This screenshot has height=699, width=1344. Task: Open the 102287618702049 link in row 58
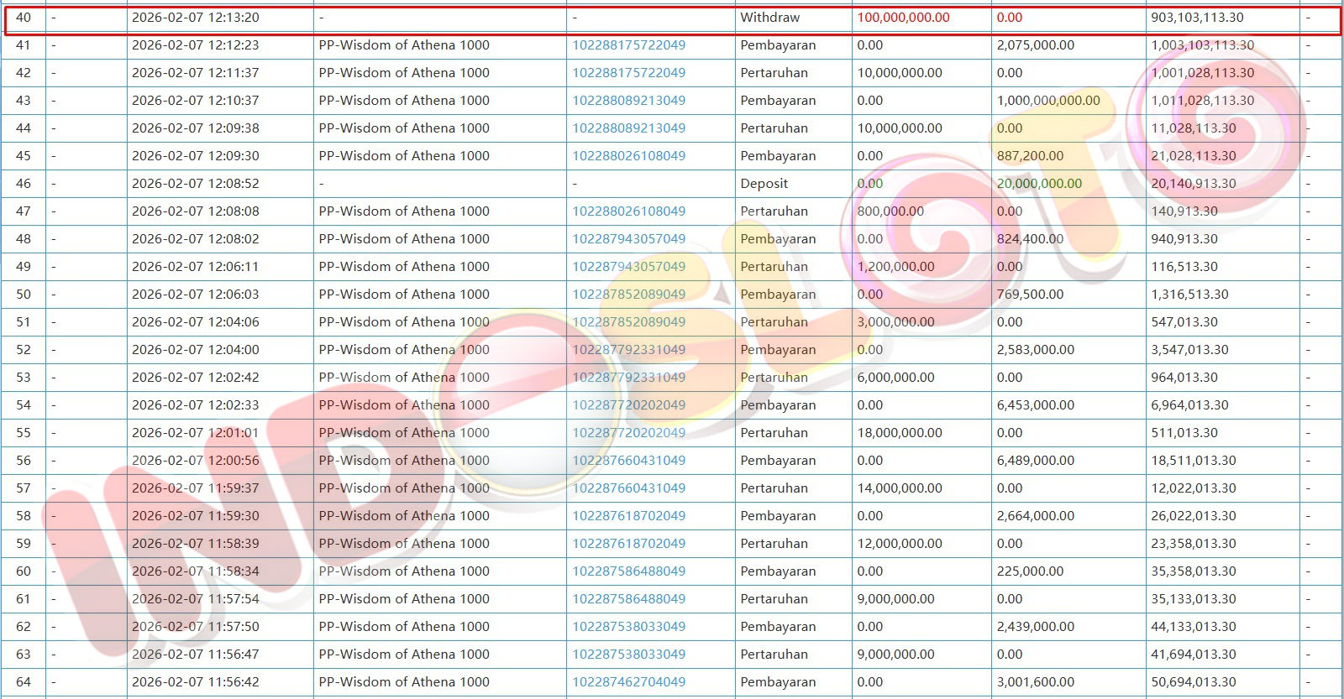click(628, 516)
